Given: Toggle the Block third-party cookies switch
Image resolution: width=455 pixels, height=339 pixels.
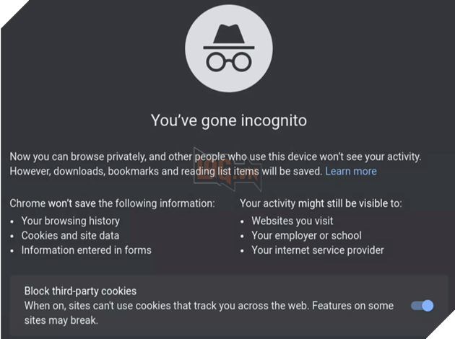Looking at the screenshot, I should (422, 306).
